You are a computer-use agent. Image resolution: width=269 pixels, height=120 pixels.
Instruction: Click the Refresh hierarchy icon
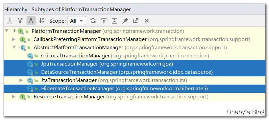coord(93,21)
